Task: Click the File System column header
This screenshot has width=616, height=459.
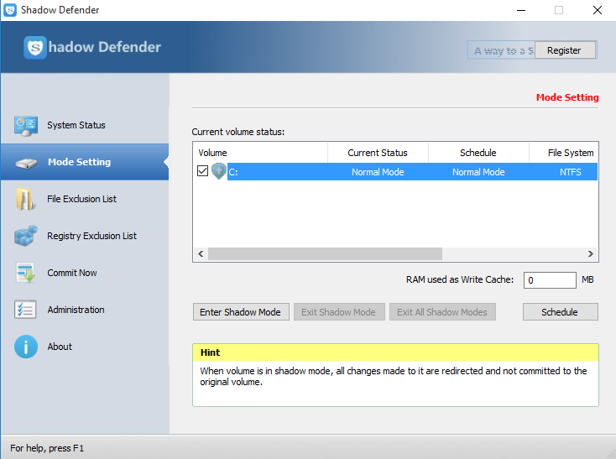Action: click(564, 153)
